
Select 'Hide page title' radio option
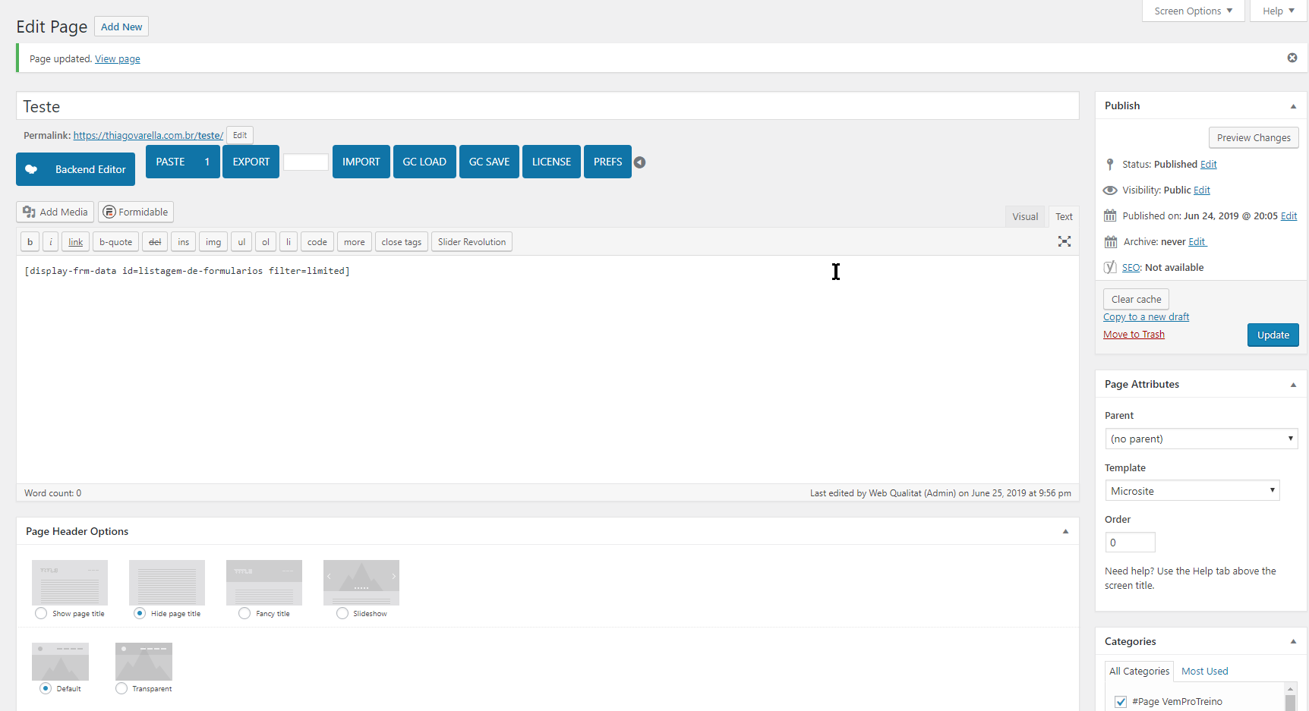pos(140,613)
